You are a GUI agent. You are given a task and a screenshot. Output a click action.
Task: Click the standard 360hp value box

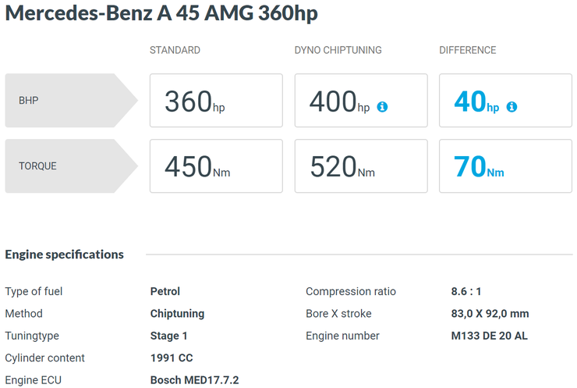click(216, 100)
